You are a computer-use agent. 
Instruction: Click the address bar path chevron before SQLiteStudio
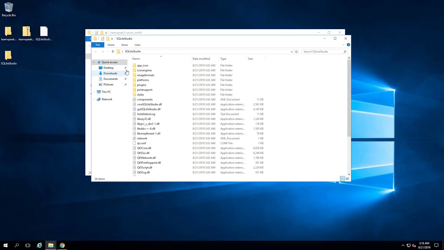[x=122, y=51]
